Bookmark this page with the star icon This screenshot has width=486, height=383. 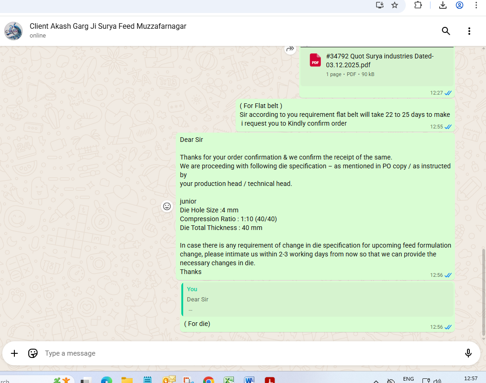tap(395, 5)
